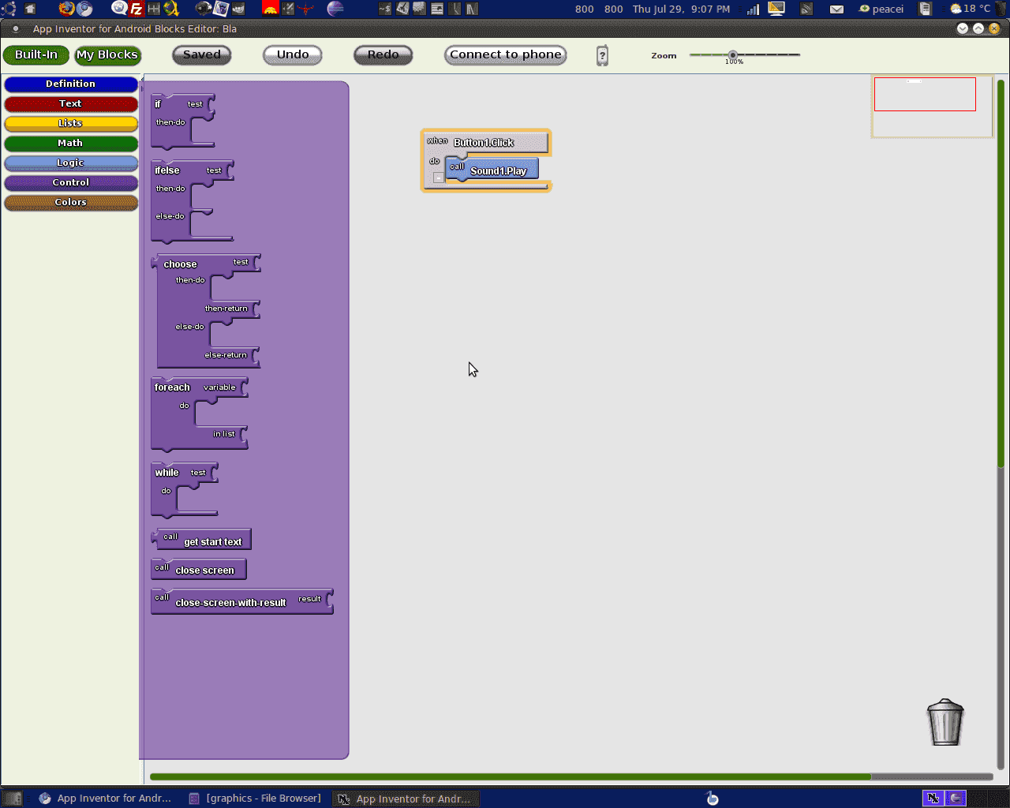Click the workspace switcher second desktop
Image resolution: width=1010 pixels, height=808 pixels.
pos(956,799)
